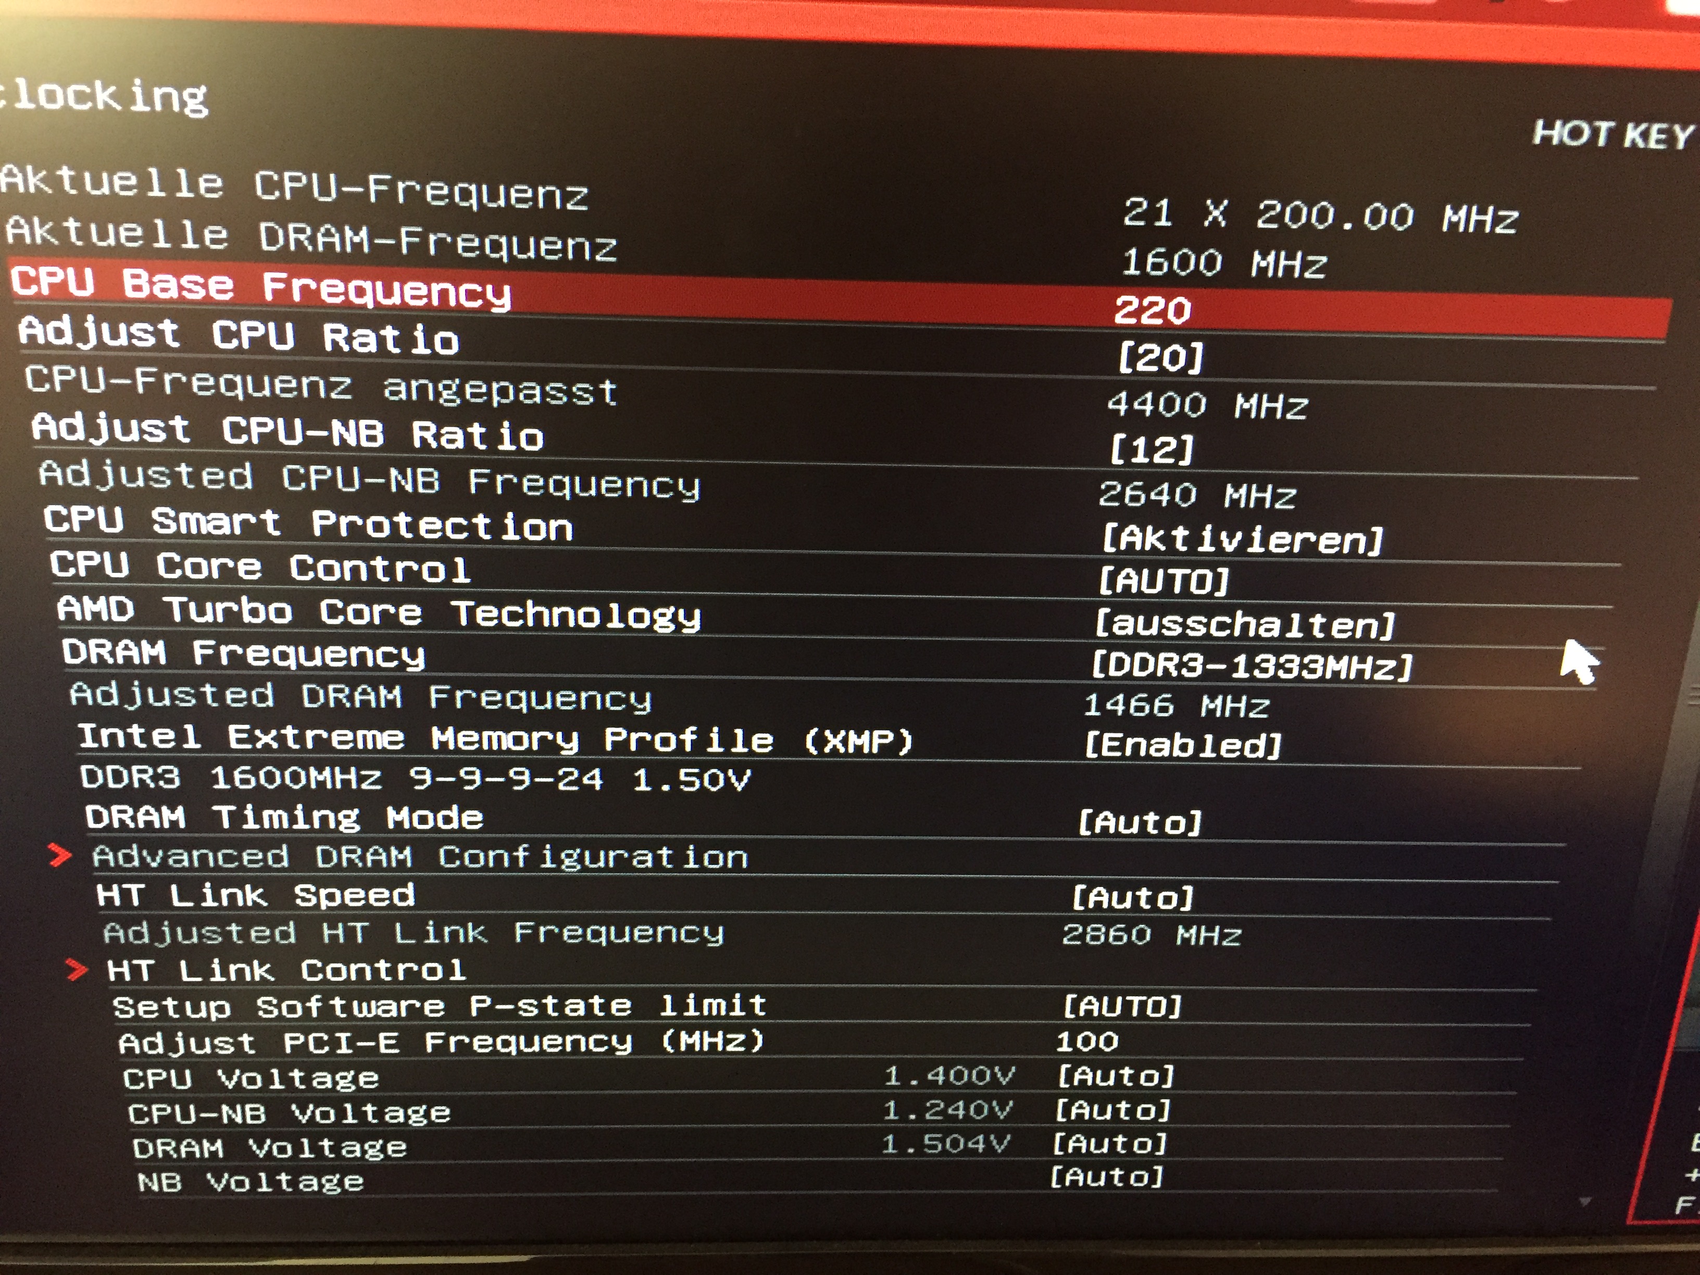The image size is (1700, 1275).
Task: Open DRAM Timing Mode Auto option
Action: point(1139,822)
